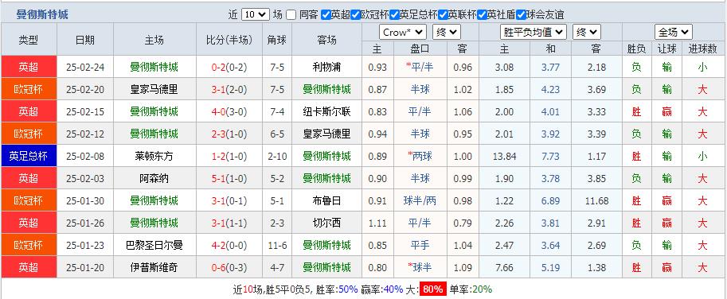Open the 终 dropdown next to Crow*

(x=447, y=33)
